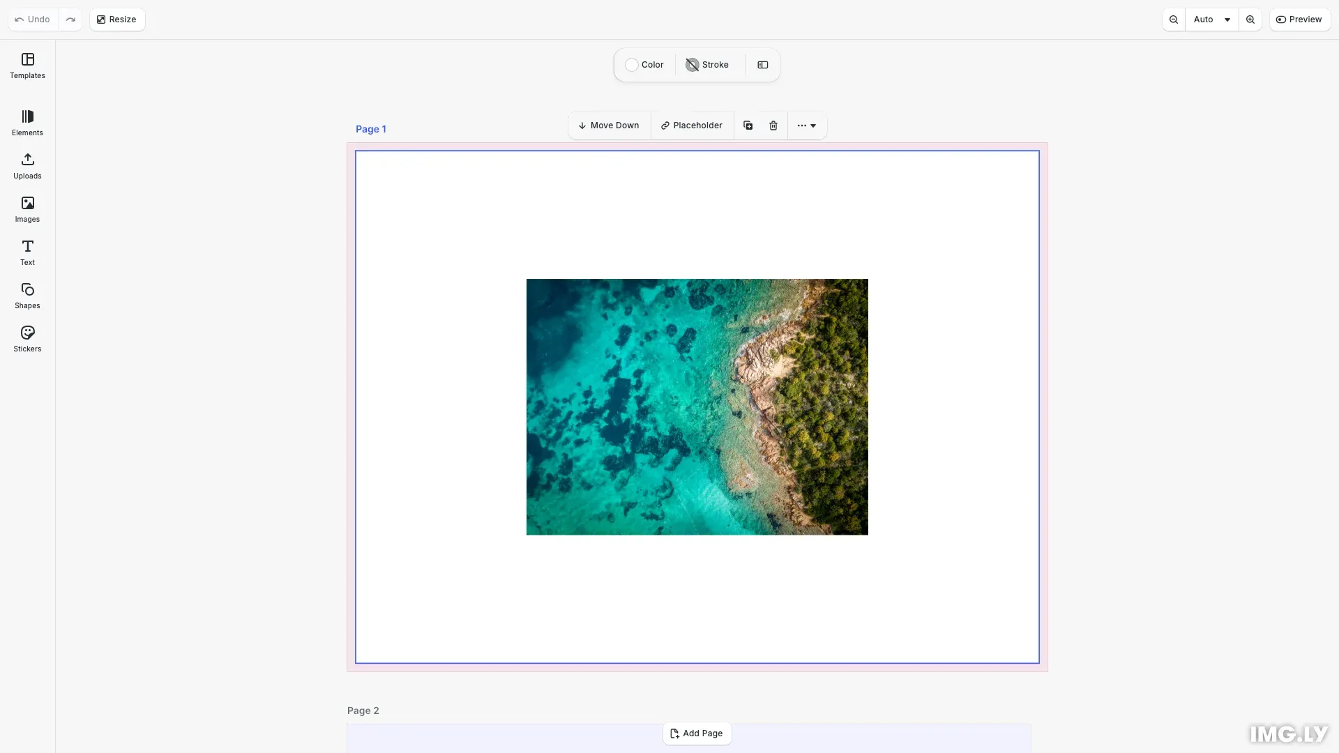This screenshot has height=753, width=1339.
Task: Toggle the Placeholder option for page
Action: click(692, 125)
